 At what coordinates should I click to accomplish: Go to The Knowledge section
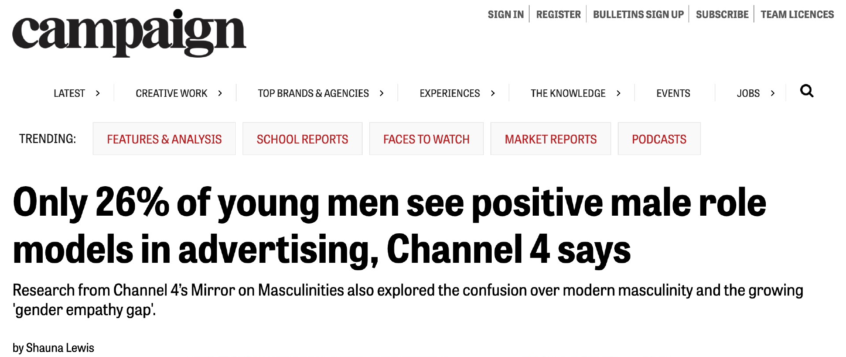[568, 93]
